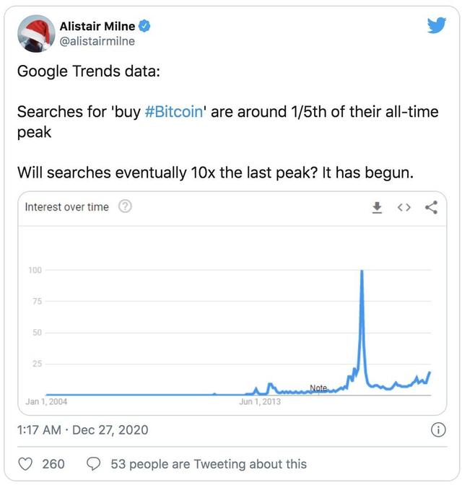Screen dimensions: 462x485
Task: View the 53 people Tweeting about this
Action: coord(208,464)
